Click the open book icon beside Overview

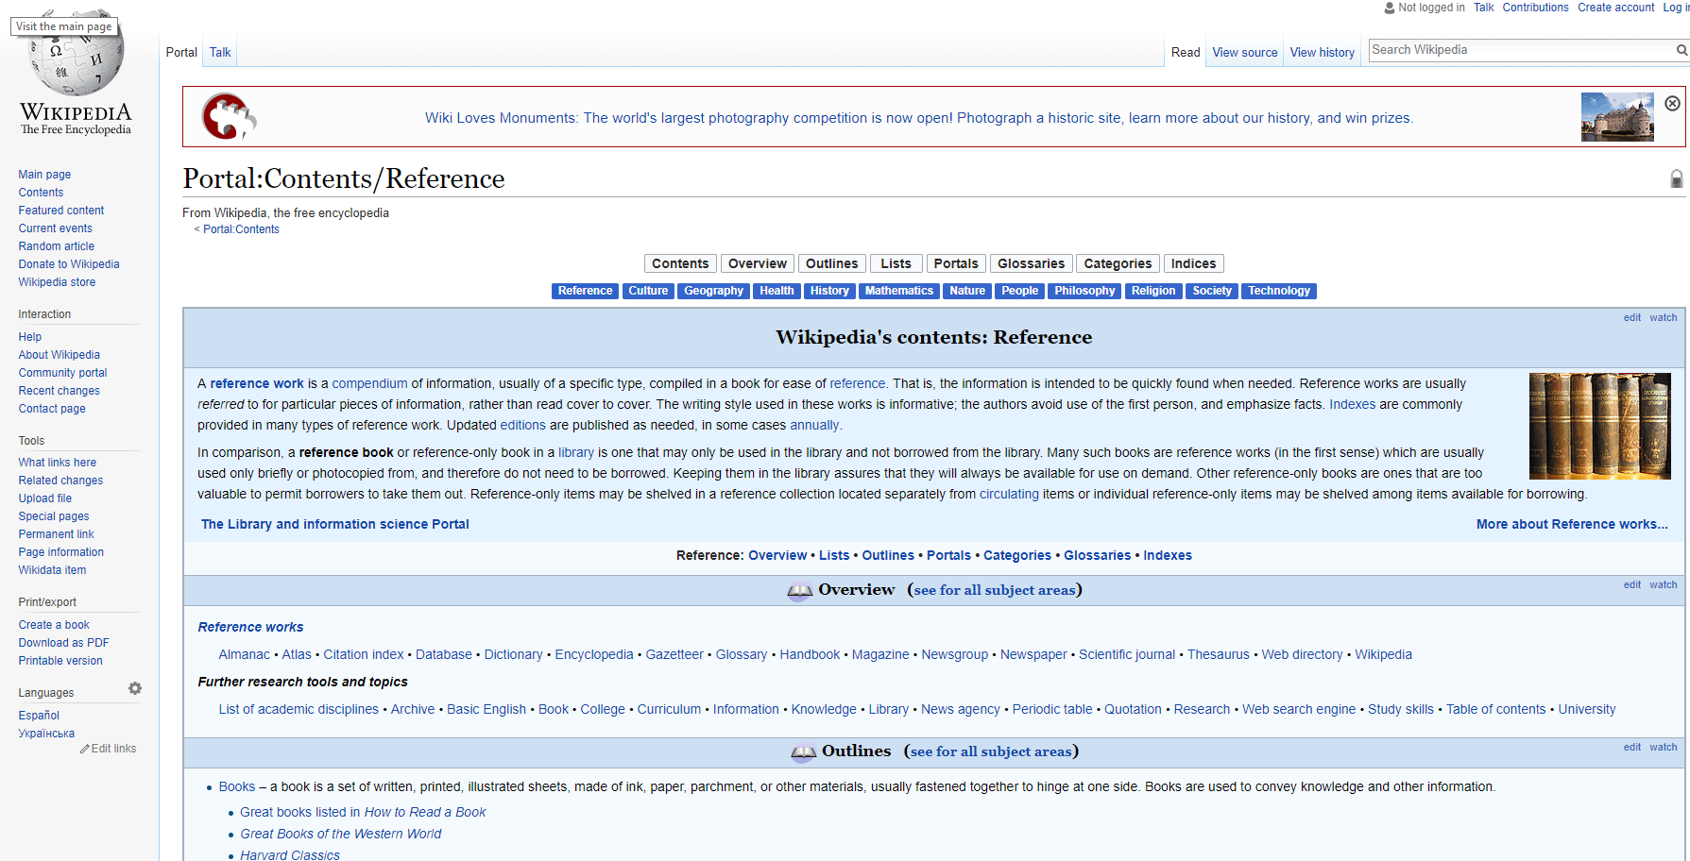click(799, 591)
